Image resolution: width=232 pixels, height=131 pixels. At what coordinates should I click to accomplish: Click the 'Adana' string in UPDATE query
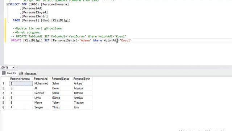(86, 40)
